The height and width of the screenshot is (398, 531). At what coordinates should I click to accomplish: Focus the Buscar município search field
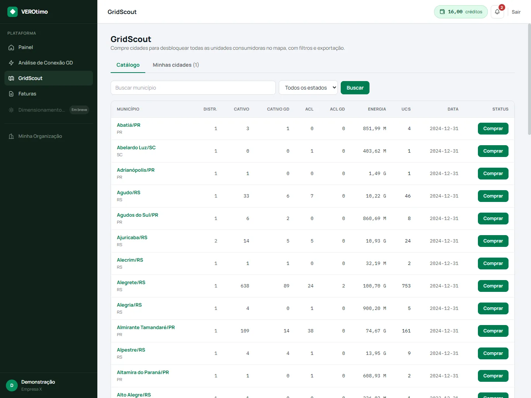tap(193, 88)
